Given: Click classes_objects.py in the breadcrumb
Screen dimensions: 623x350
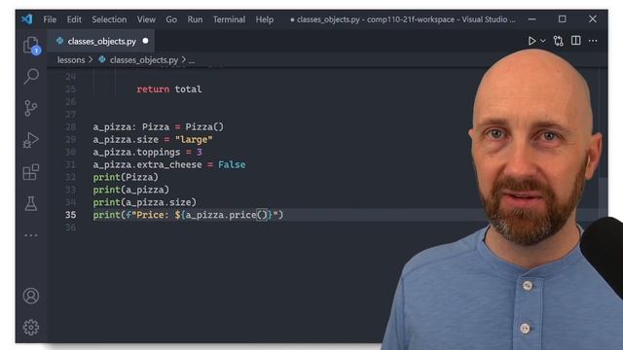Looking at the screenshot, I should 143,60.
